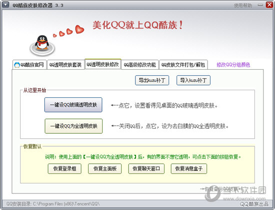Viewport: 275px width, 210px height.
Task: Click the 美化QQ就上QQ酷族 banner headline
Action: (x=138, y=25)
